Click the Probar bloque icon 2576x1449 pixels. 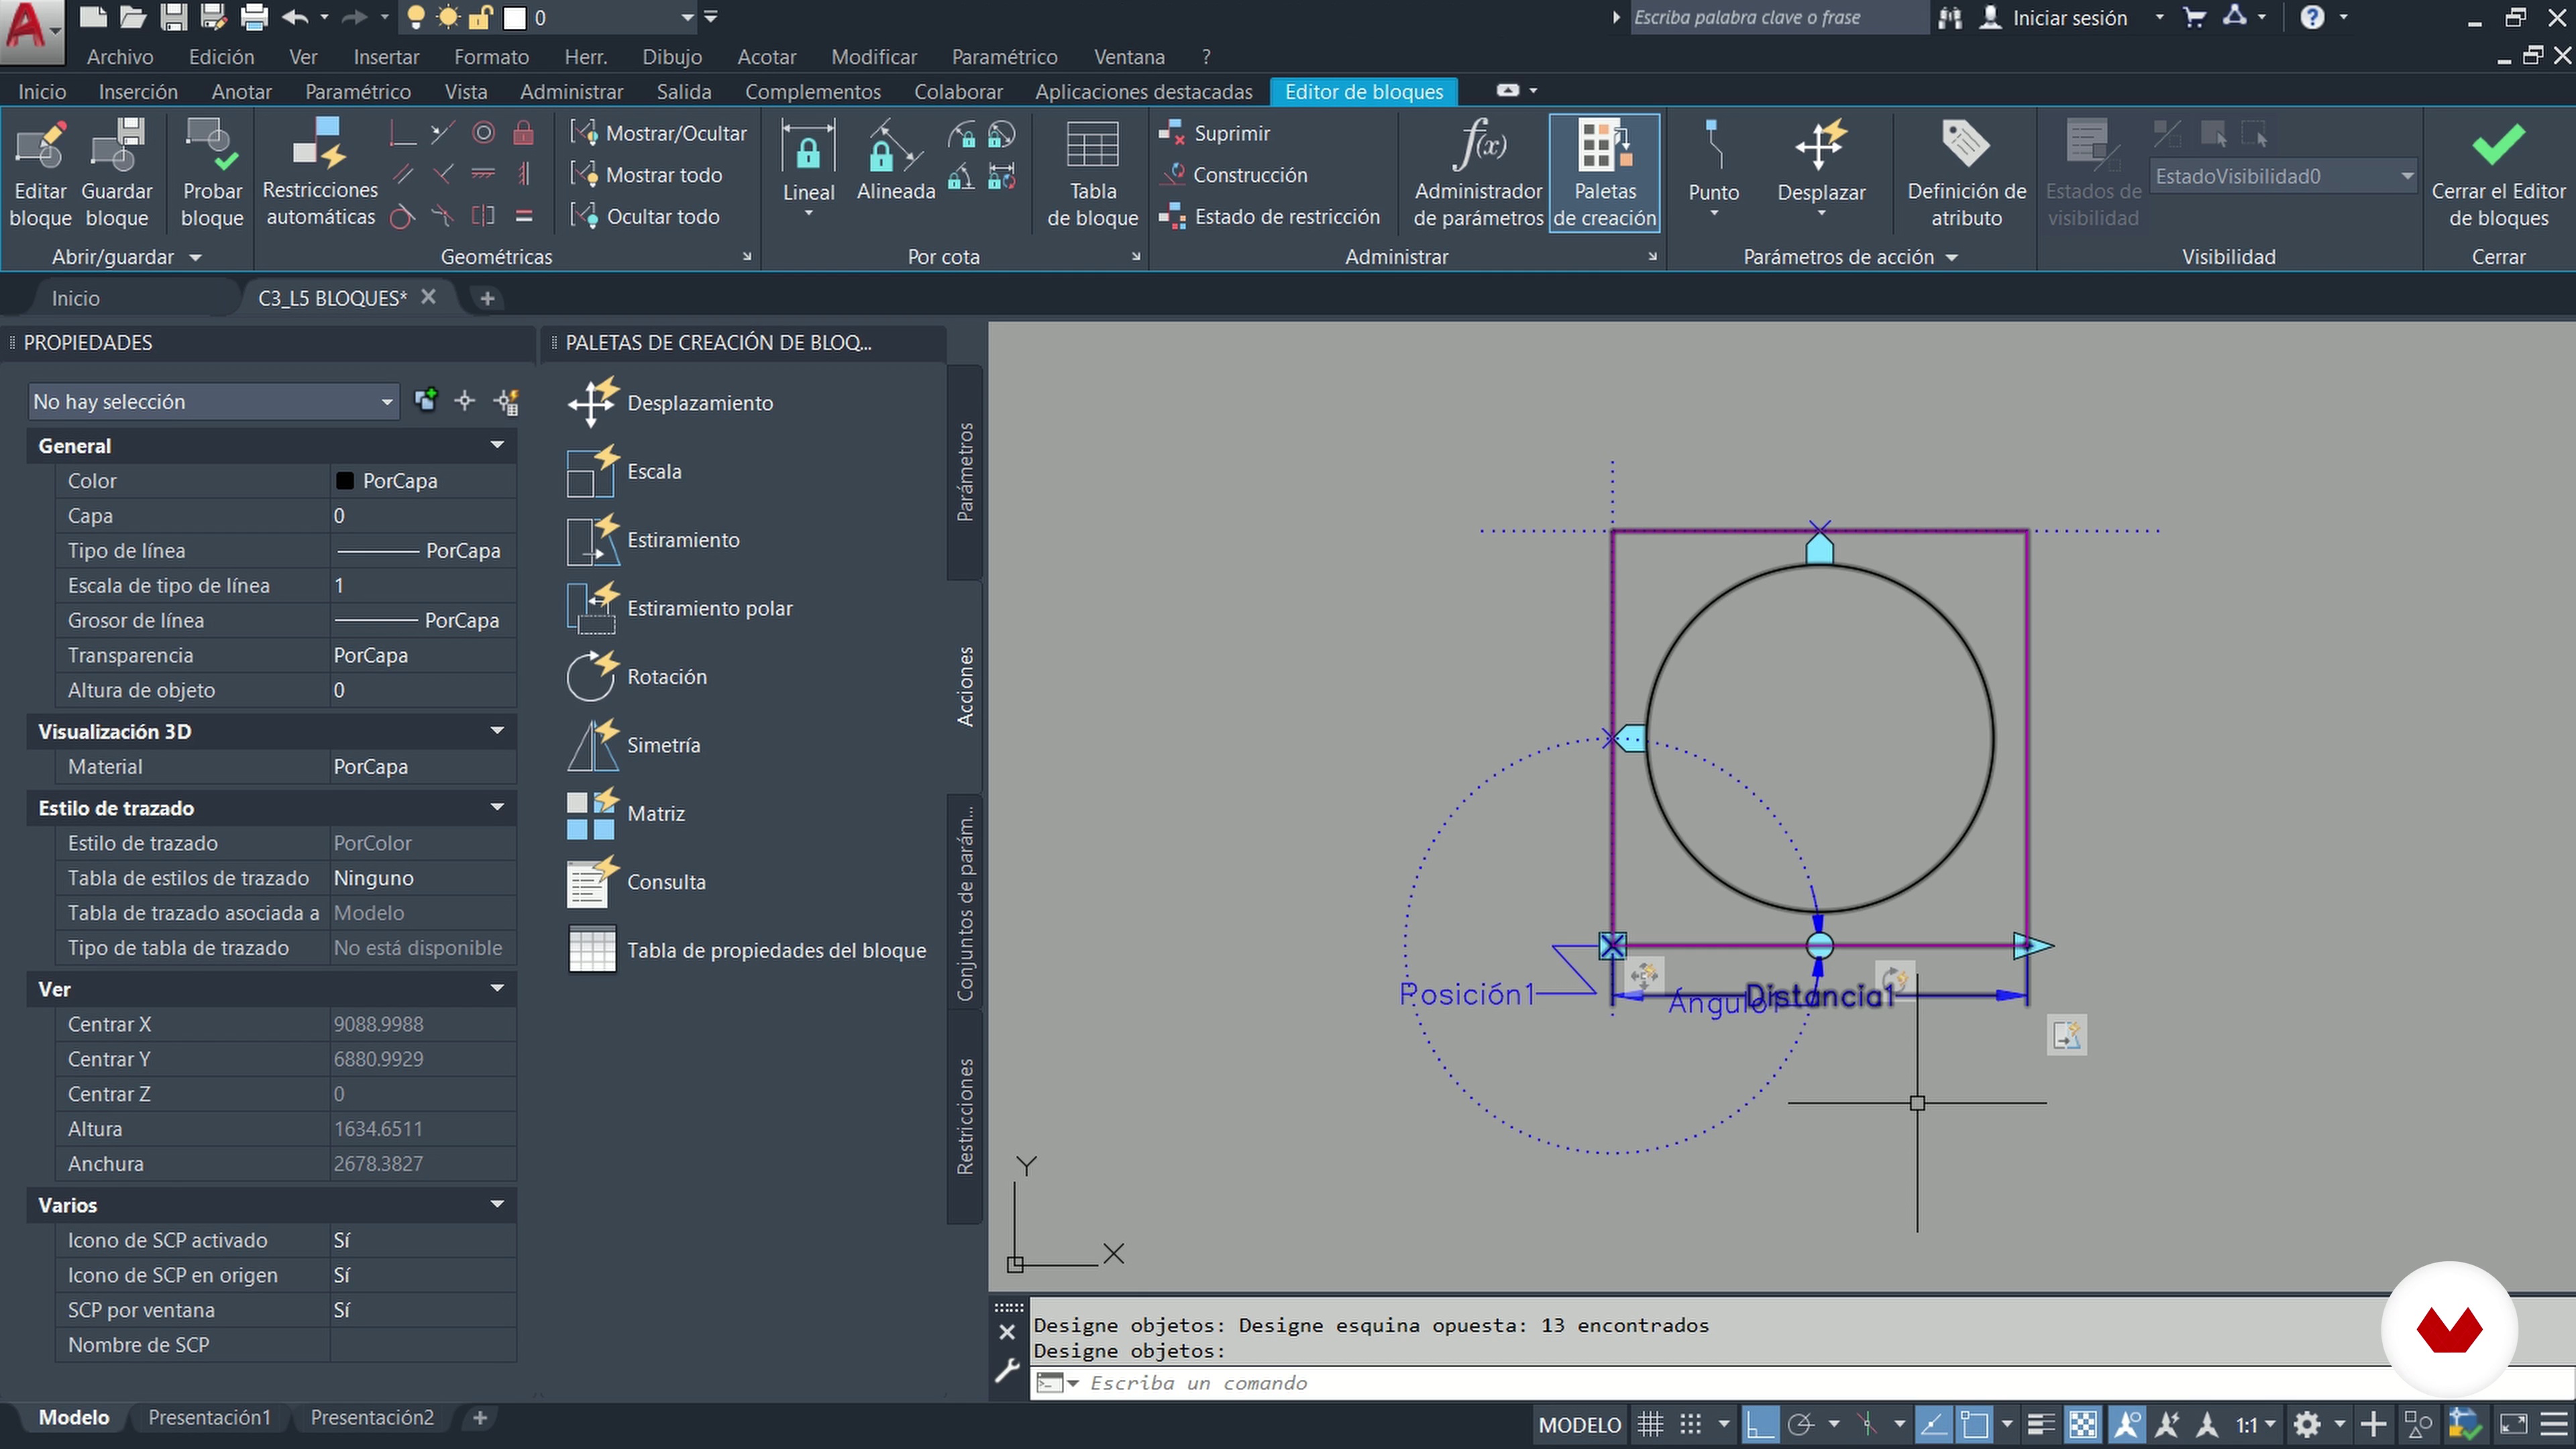[x=212, y=145]
